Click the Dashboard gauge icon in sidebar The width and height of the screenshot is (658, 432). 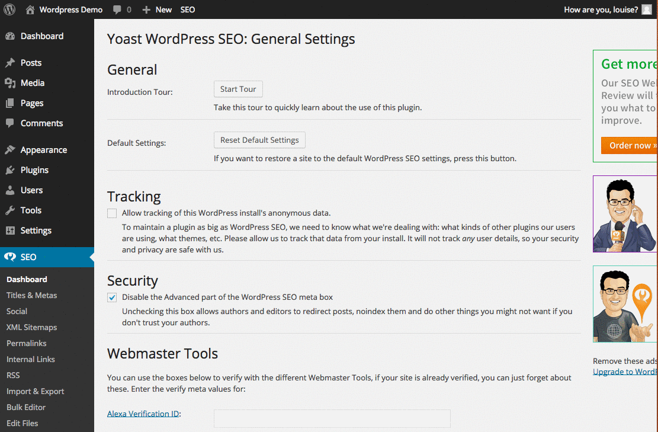point(10,36)
